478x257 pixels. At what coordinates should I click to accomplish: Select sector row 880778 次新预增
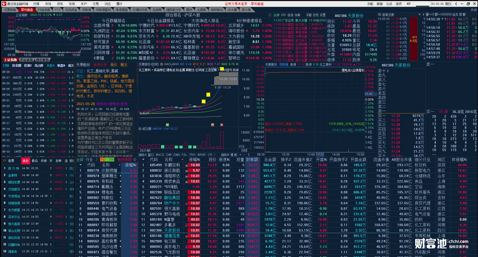(106, 170)
